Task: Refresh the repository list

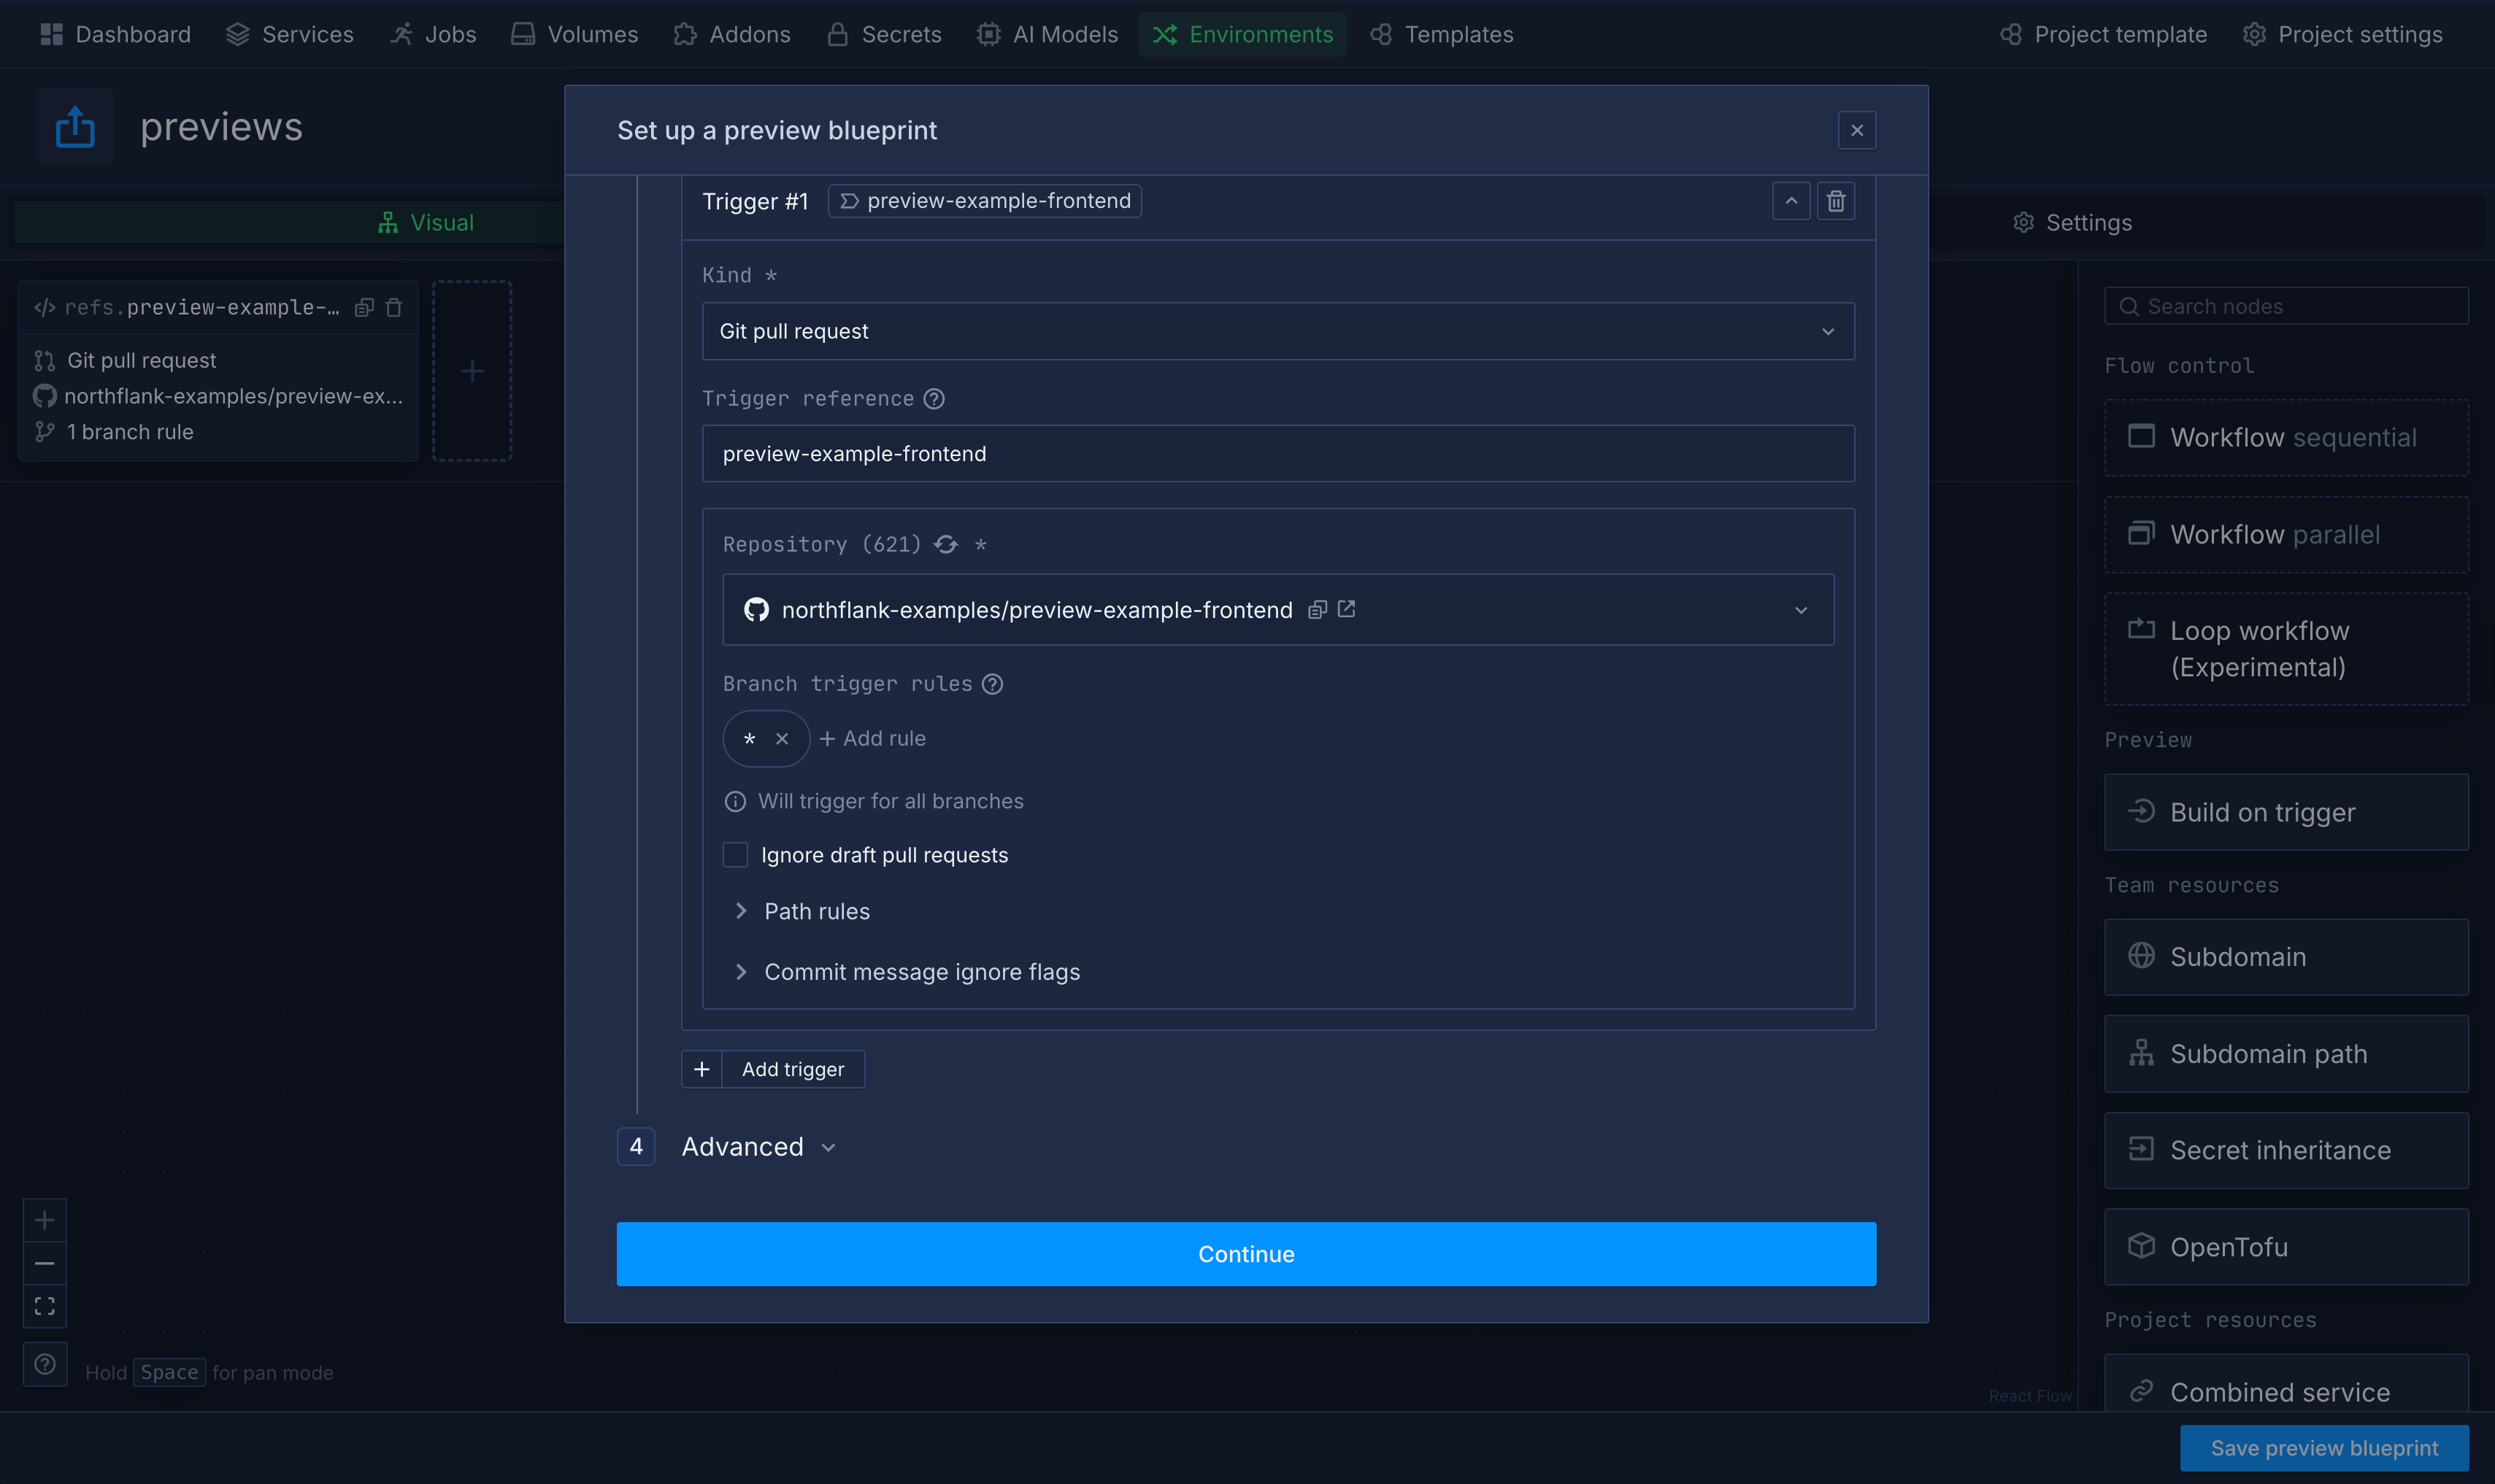Action: click(946, 545)
